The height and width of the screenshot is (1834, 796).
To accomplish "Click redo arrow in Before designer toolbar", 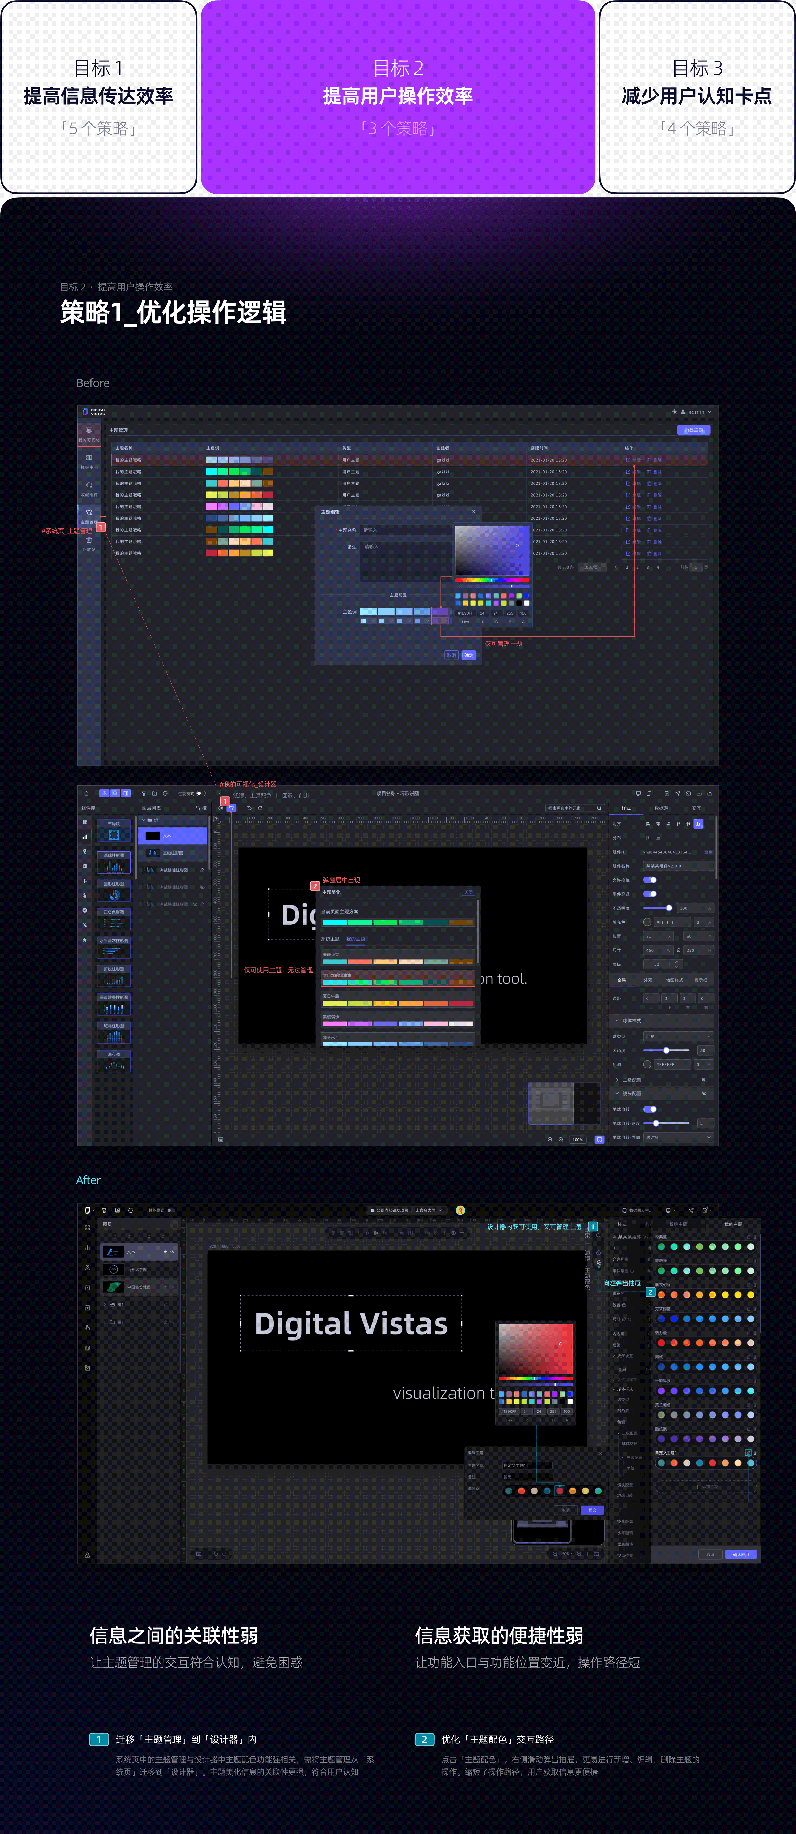I will coord(260,808).
